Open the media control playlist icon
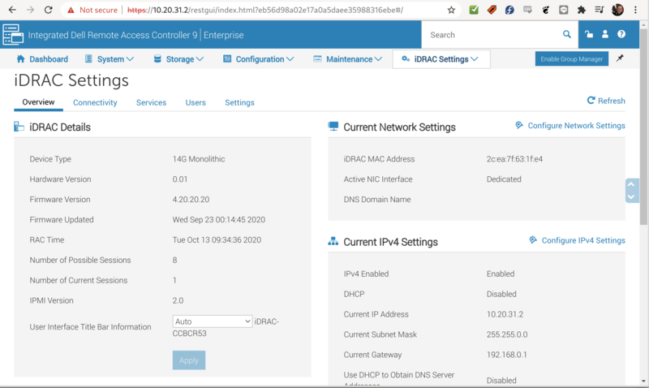This screenshot has height=388, width=649. pyautogui.click(x=599, y=10)
